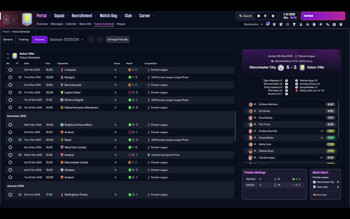The width and height of the screenshot is (350, 219).
Task: Switch to the Training tab
Action: pos(24,40)
